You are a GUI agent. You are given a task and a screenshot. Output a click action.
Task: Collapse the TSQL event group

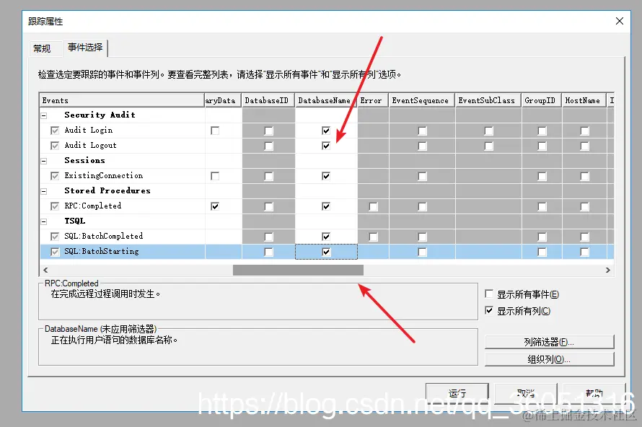(45, 221)
